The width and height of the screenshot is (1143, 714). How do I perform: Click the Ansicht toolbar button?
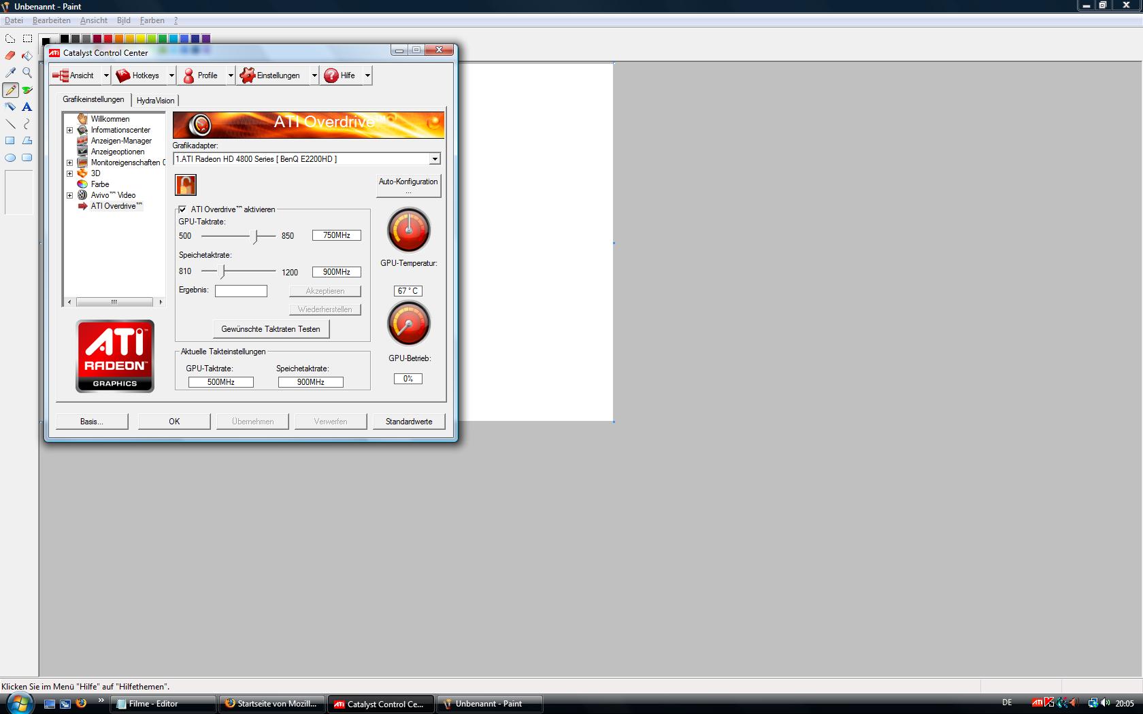tap(76, 75)
